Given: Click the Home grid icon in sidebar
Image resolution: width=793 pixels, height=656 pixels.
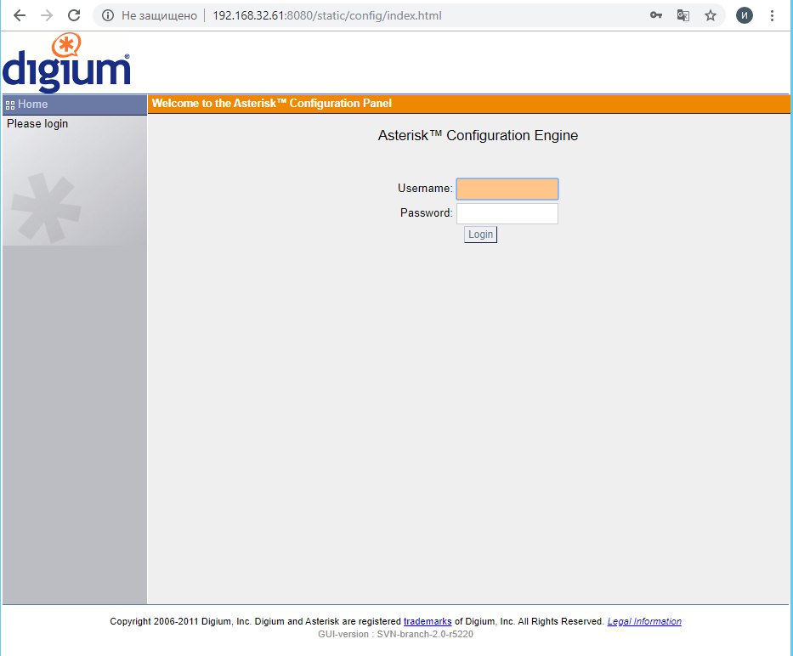Looking at the screenshot, I should 10,105.
